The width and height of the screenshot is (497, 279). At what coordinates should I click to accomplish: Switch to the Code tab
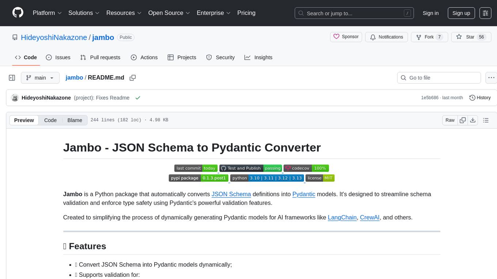click(26, 57)
